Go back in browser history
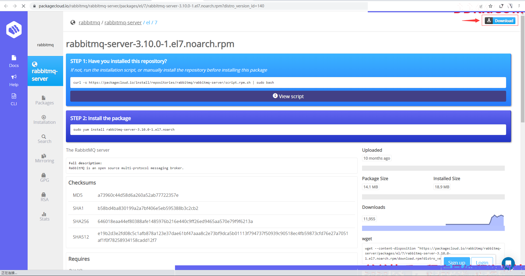 point(6,6)
